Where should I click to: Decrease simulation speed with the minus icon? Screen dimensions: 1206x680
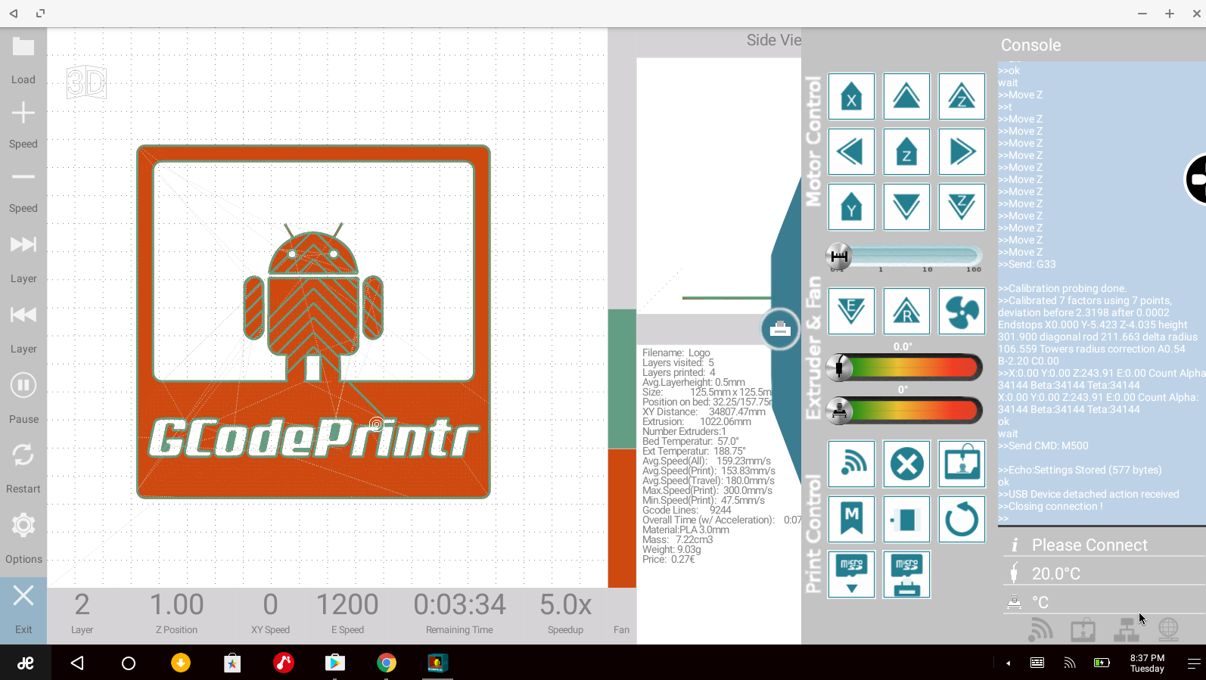coord(23,177)
